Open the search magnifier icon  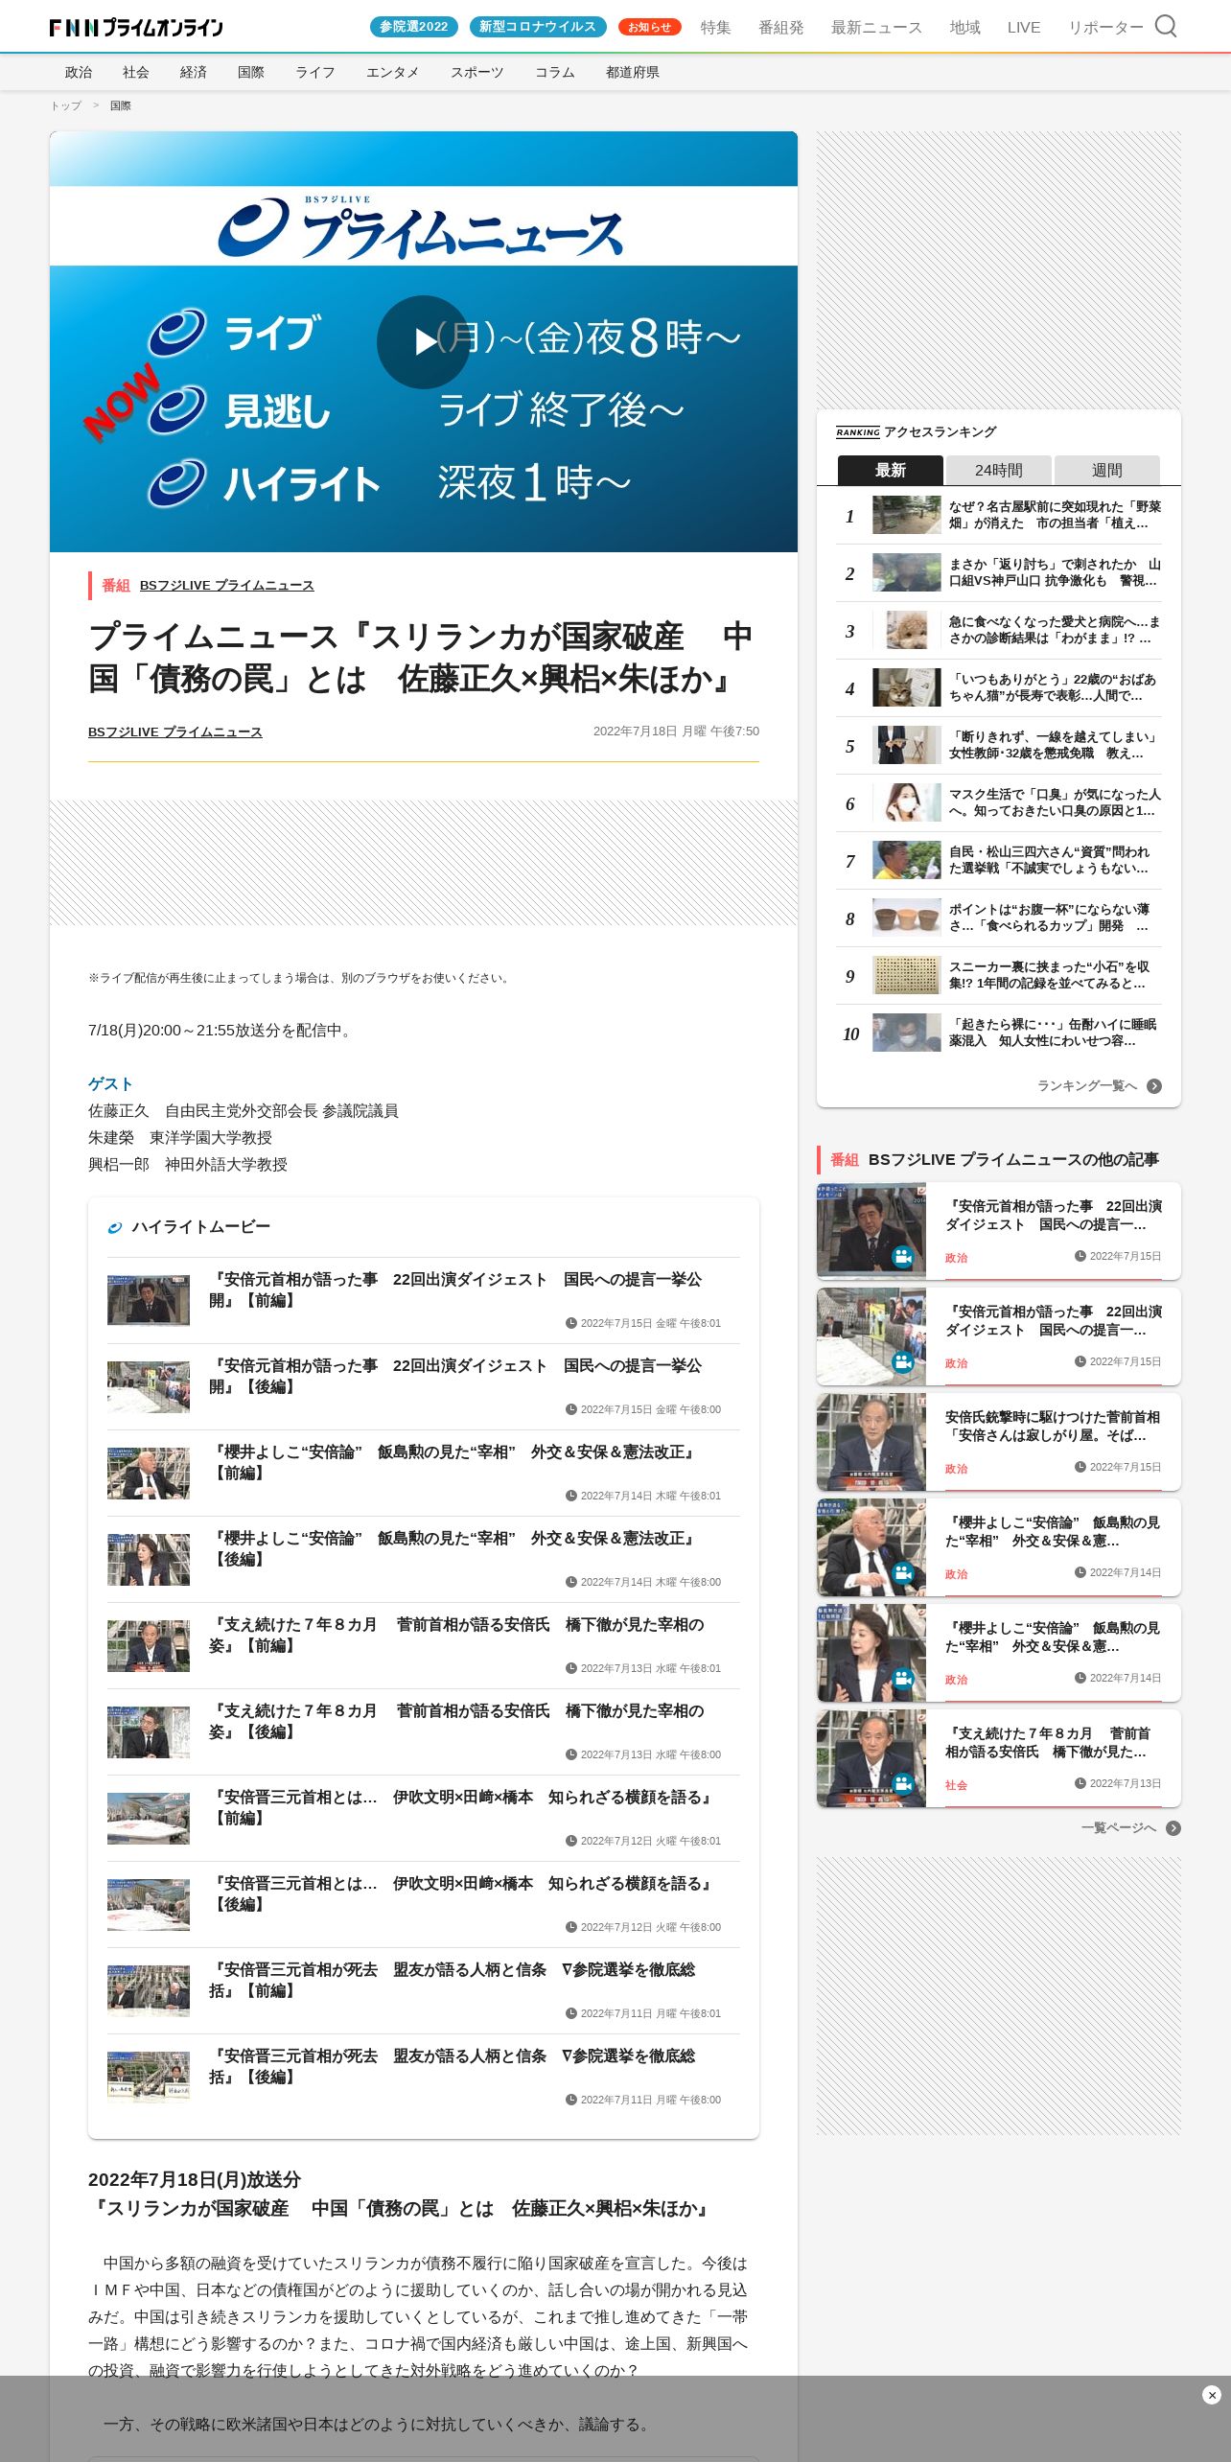tap(1165, 26)
